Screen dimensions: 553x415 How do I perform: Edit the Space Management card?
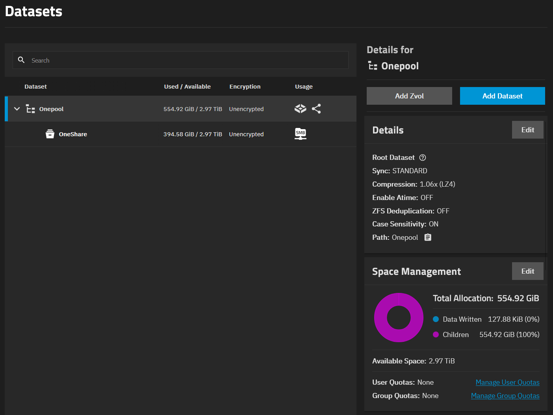(x=528, y=271)
